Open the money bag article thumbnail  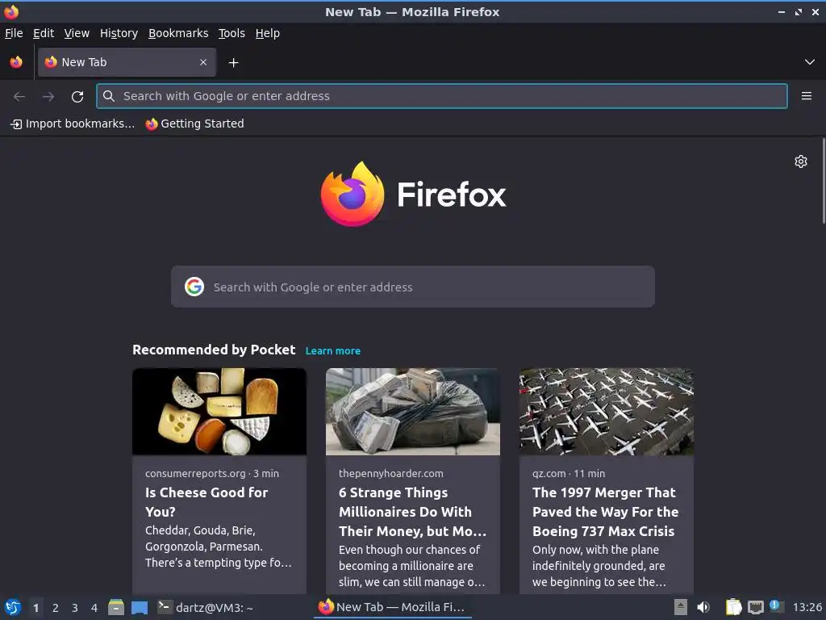(x=413, y=411)
